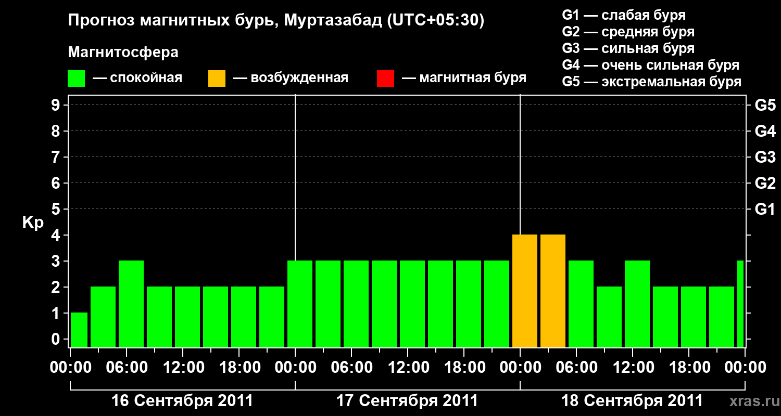Image resolution: width=781 pixels, height=416 pixels.
Task: Click the '12:00' time label under 17 September
Action: click(408, 367)
